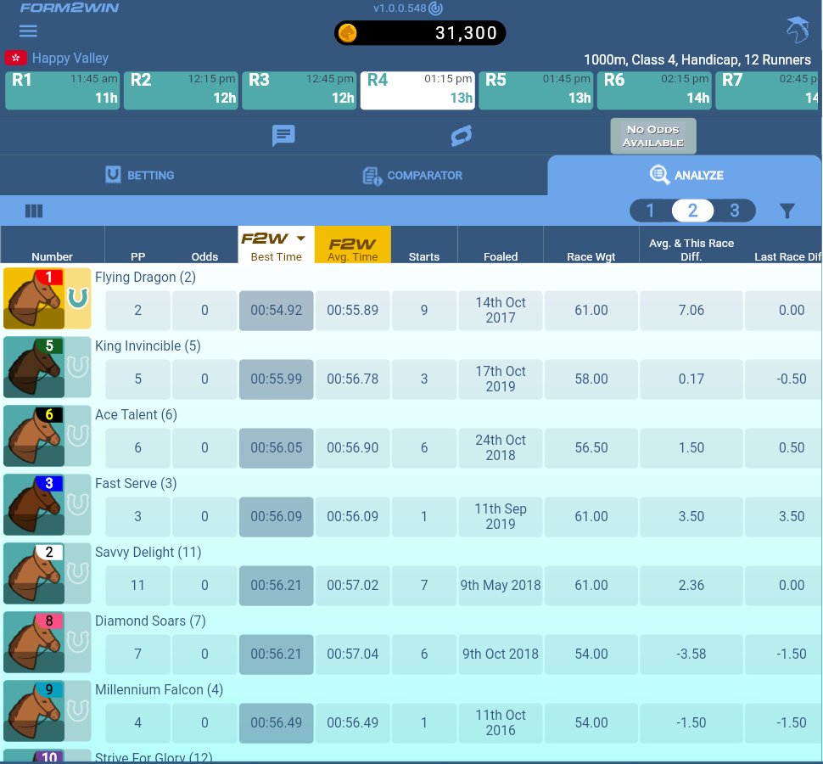Image resolution: width=823 pixels, height=764 pixels.
Task: Open Happy Valley venue link
Action: click(x=70, y=58)
